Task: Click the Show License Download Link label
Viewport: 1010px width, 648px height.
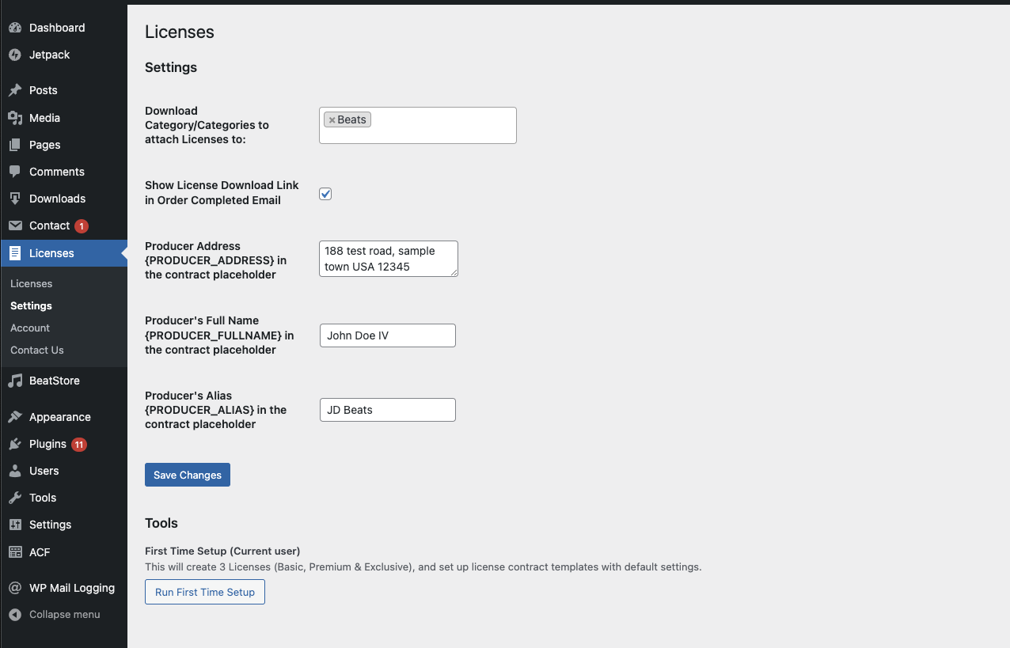Action: coord(222,192)
